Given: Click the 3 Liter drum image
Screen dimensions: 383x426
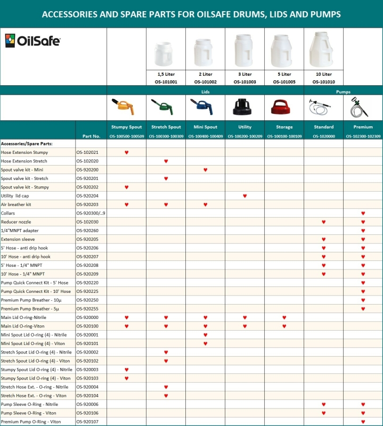Looking at the screenshot, I should (x=245, y=50).
